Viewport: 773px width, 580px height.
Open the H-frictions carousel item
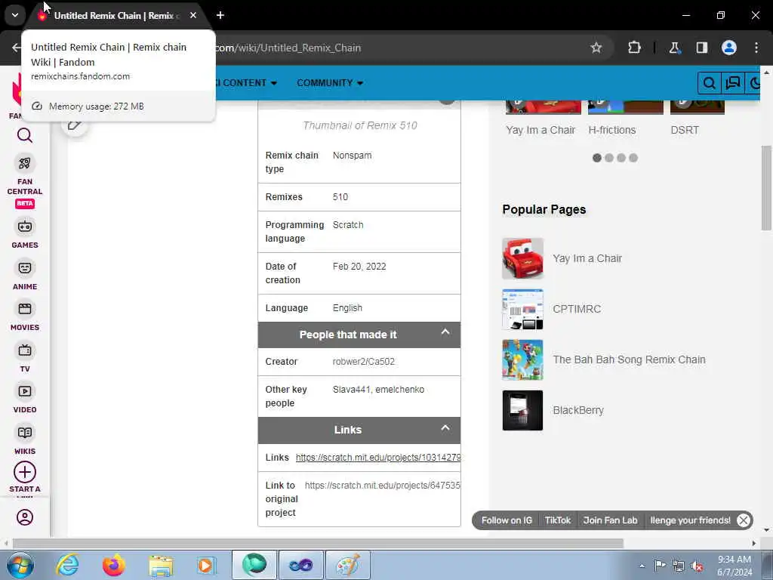tap(611, 130)
